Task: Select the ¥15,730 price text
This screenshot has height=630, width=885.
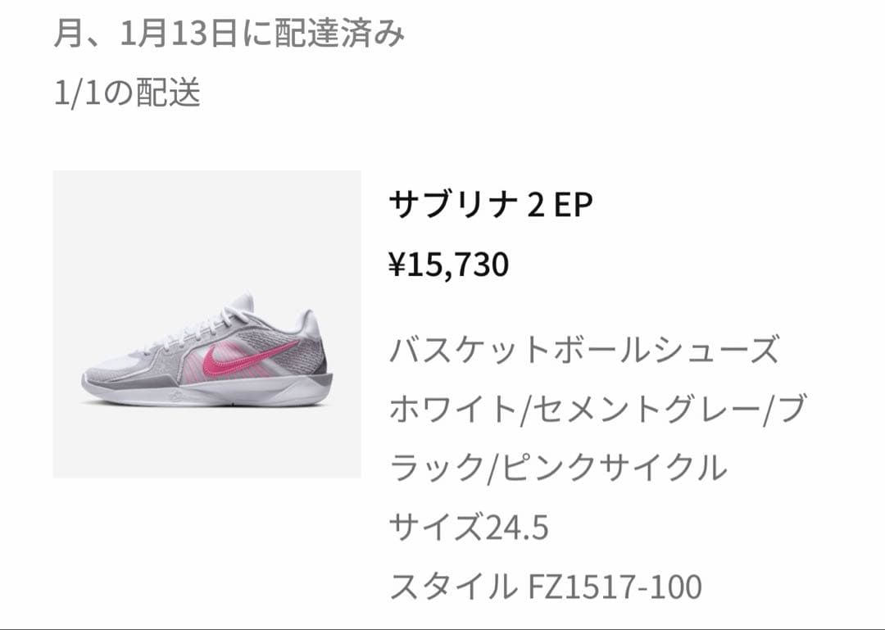Action: (x=449, y=264)
